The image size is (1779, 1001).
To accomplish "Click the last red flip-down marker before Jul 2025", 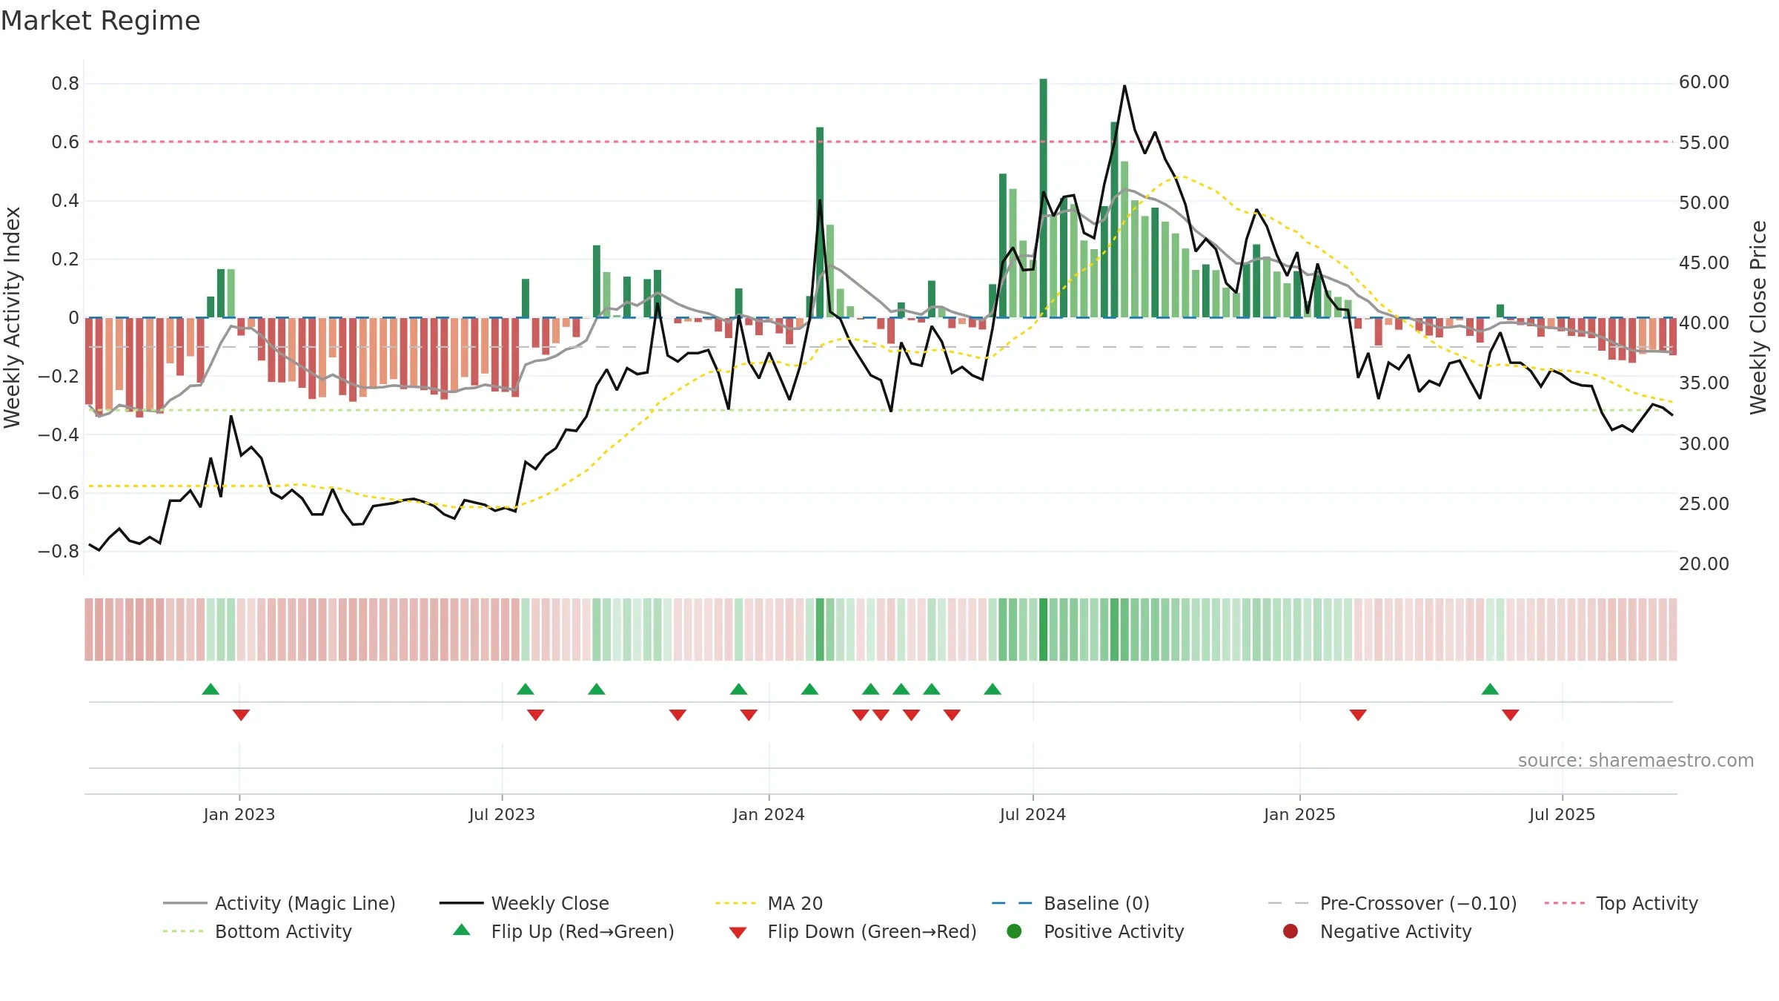I will point(1511,715).
